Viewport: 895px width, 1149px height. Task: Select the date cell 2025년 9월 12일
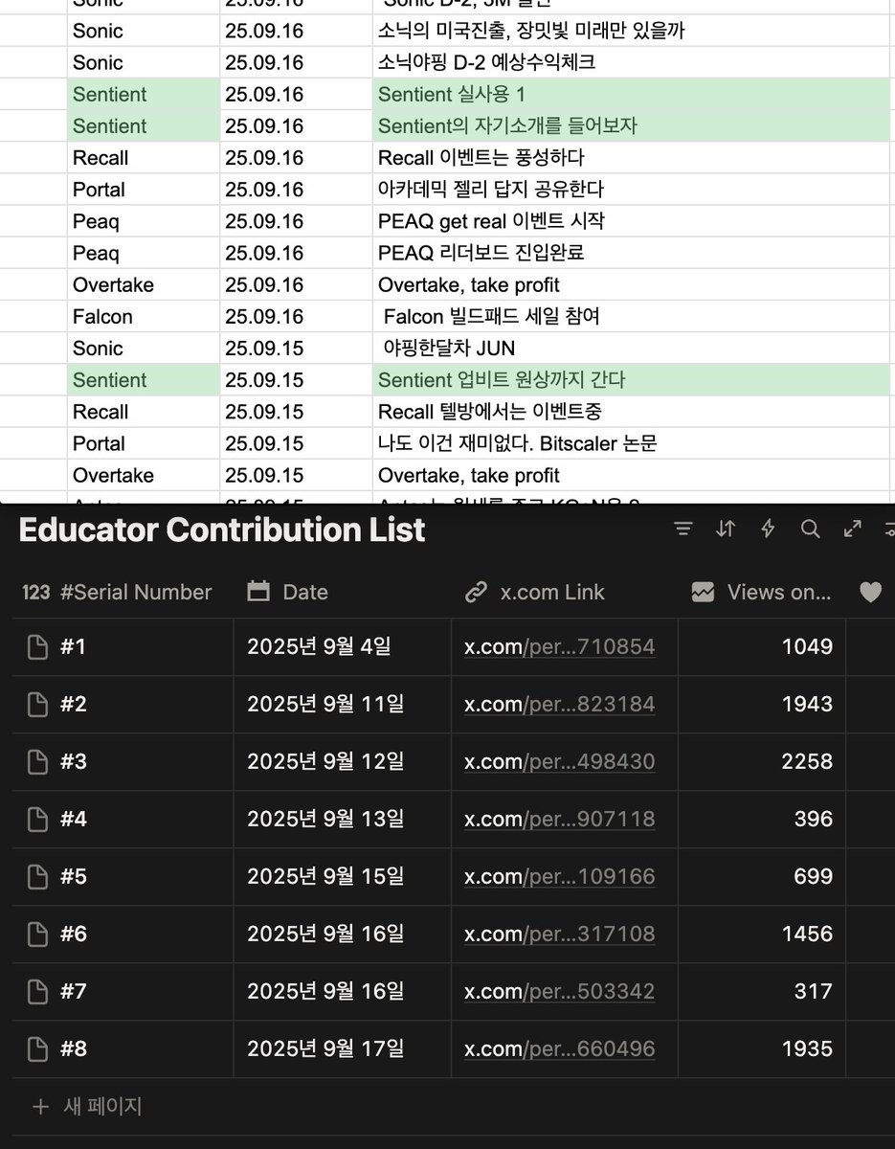[343, 762]
